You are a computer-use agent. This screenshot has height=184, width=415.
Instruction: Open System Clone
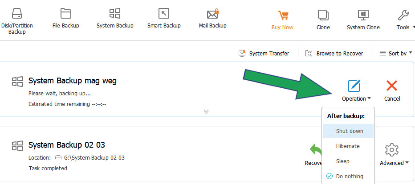click(363, 20)
